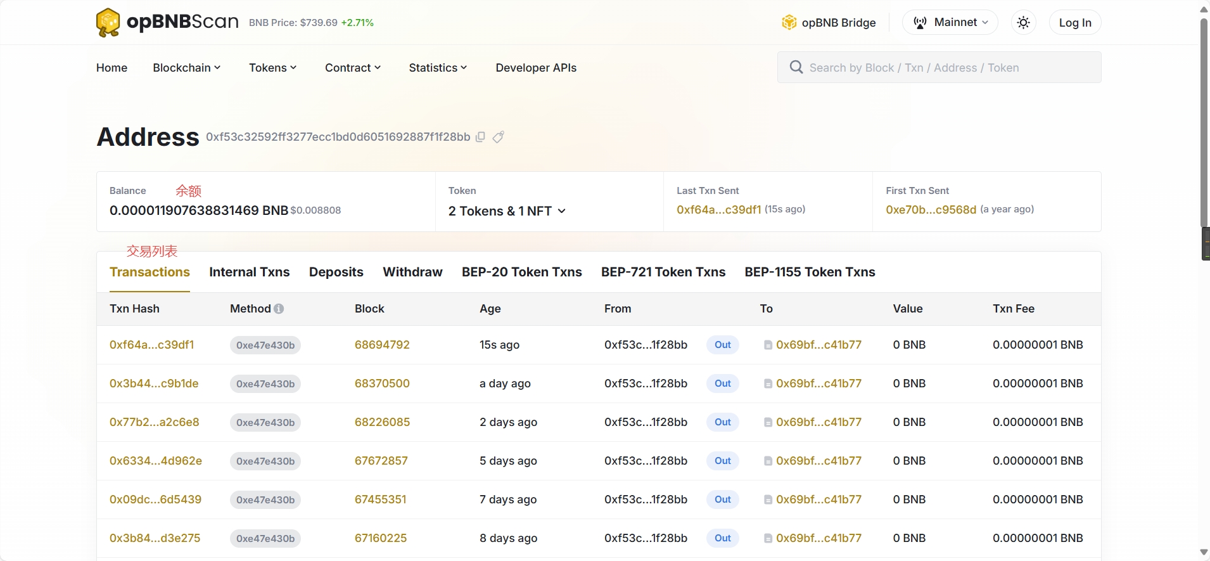Click contract icon beside first To address
Screen dimensions: 1210x561
pos(768,345)
